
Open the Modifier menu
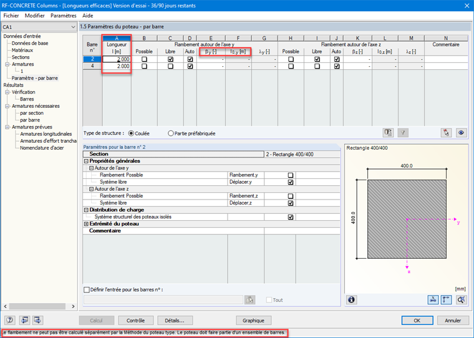click(34, 16)
